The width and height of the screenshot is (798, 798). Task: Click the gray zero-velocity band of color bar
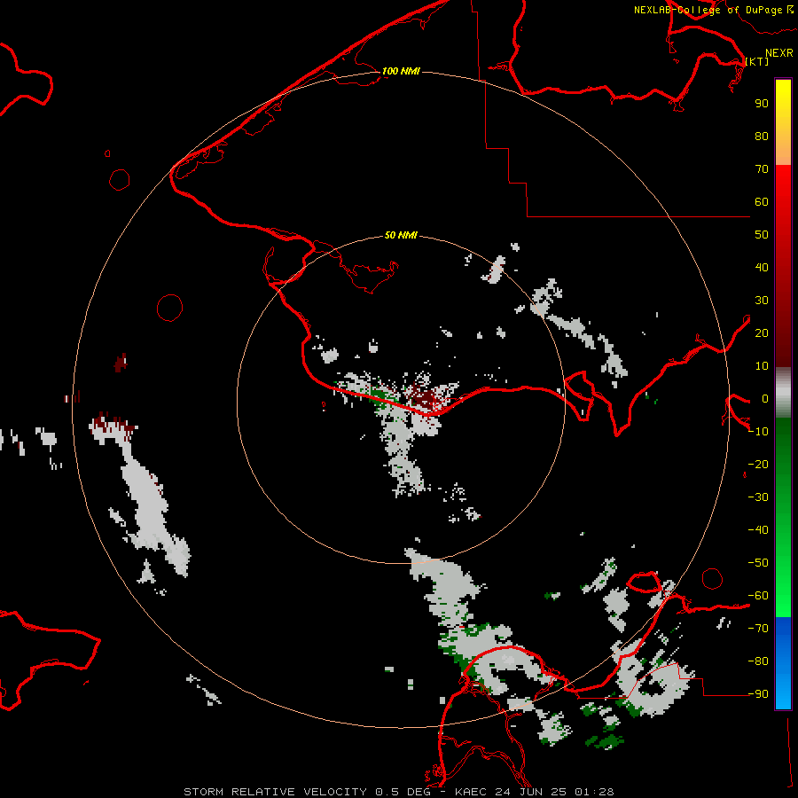(783, 393)
